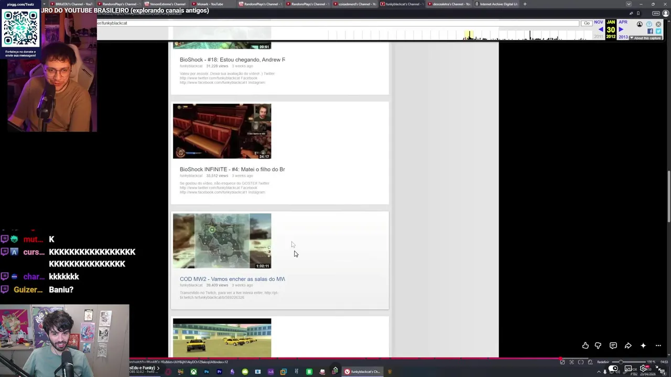Click the share arrow icon
671x377 pixels.
coord(628,346)
